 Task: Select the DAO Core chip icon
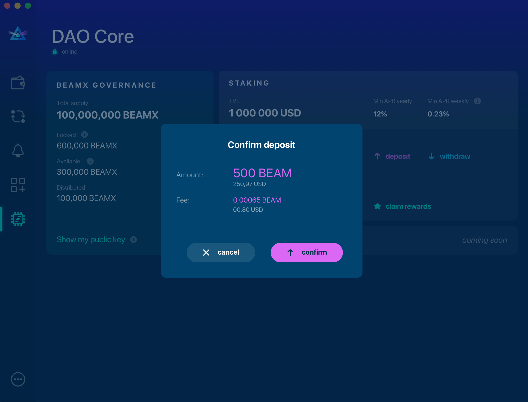click(18, 219)
